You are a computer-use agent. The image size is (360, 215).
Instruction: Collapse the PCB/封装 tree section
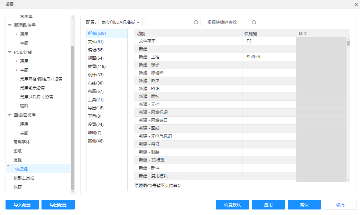tap(10, 52)
